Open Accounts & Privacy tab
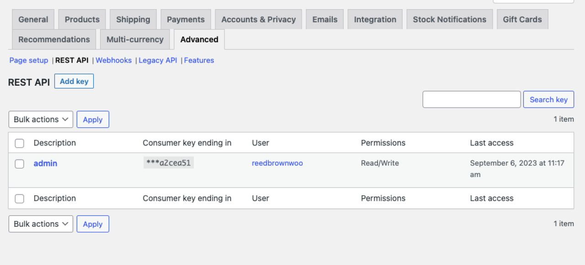 coord(259,20)
